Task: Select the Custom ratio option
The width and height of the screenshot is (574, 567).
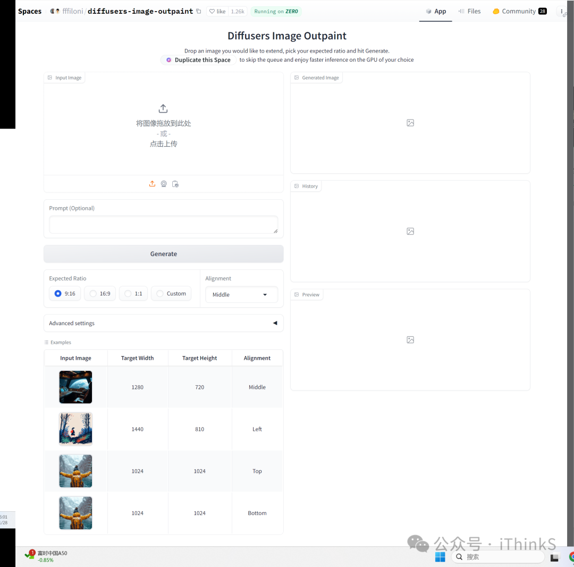Action: click(171, 293)
